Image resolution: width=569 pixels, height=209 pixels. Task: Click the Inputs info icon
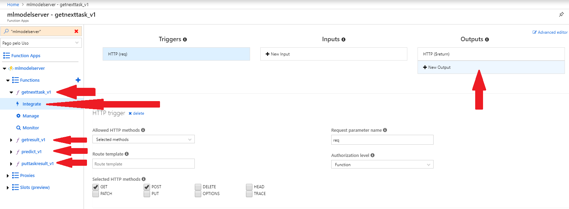pos(344,39)
